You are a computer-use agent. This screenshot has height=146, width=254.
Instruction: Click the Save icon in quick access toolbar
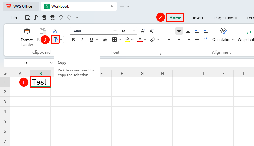28,17
